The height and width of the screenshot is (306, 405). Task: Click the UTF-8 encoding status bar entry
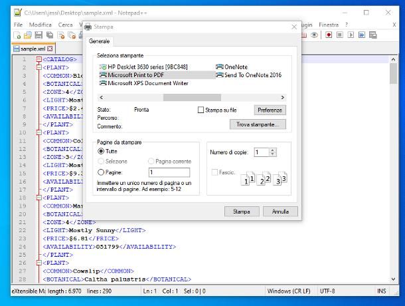point(327,291)
